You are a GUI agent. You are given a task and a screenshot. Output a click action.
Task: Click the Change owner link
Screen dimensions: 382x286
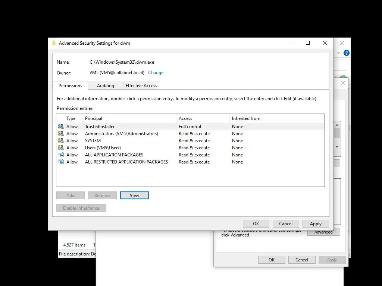(156, 73)
